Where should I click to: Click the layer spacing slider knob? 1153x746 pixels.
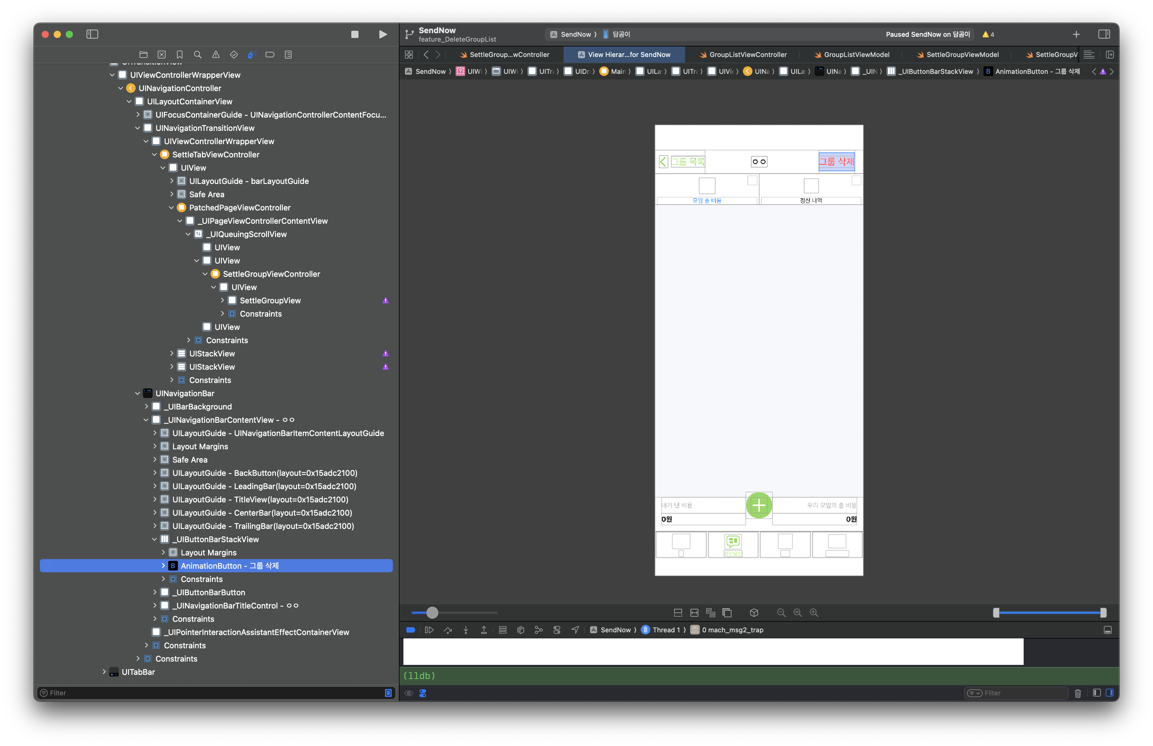432,613
